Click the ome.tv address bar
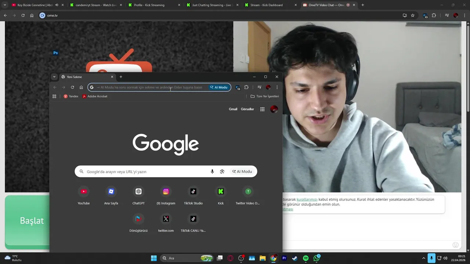470x264 pixels. [x=219, y=15]
